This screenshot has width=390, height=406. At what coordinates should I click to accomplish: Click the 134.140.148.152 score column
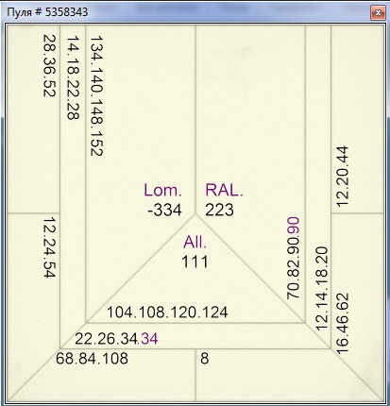coord(96,95)
